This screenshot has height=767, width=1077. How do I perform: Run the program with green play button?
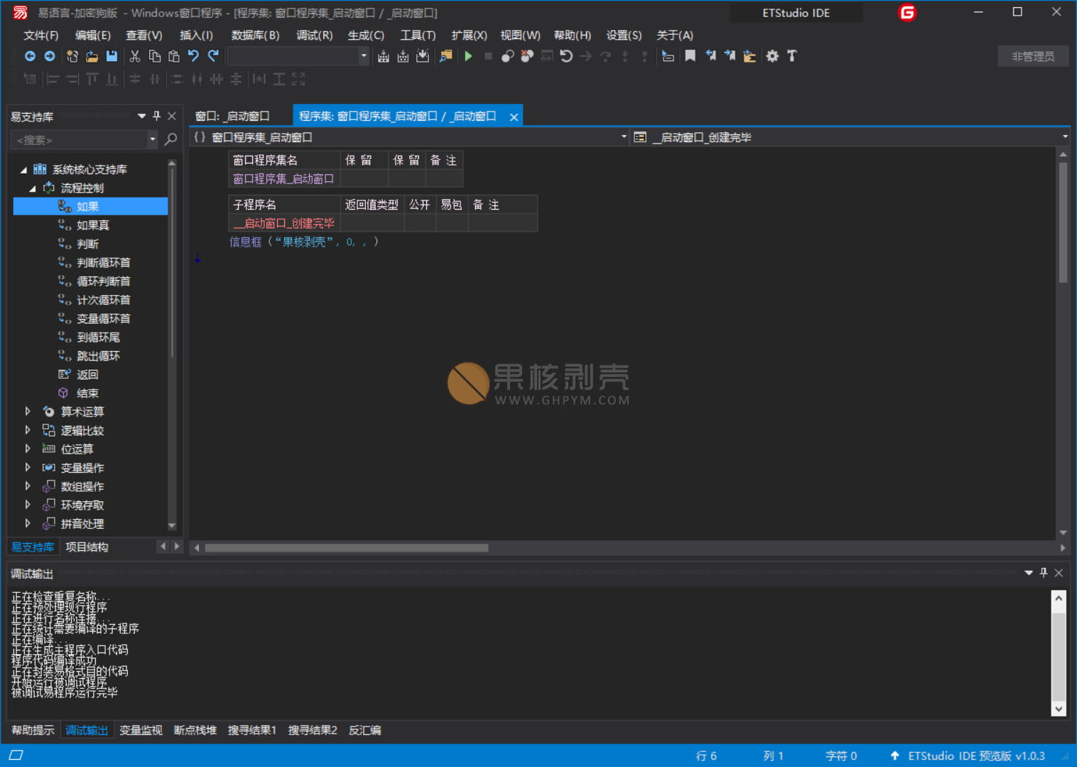(468, 56)
